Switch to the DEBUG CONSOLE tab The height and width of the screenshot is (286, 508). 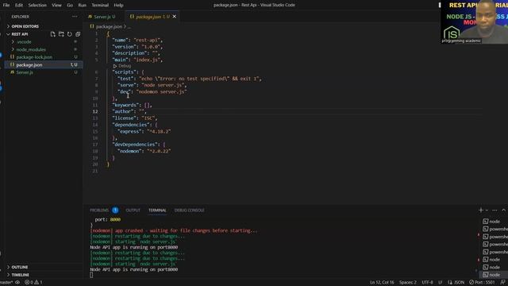pos(189,211)
